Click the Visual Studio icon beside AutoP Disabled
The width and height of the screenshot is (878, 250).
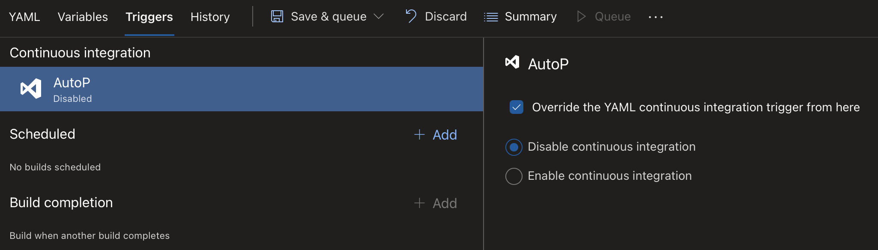point(31,89)
